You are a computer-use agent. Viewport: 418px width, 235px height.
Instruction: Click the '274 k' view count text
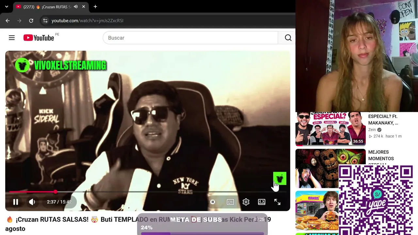[x=378, y=136]
